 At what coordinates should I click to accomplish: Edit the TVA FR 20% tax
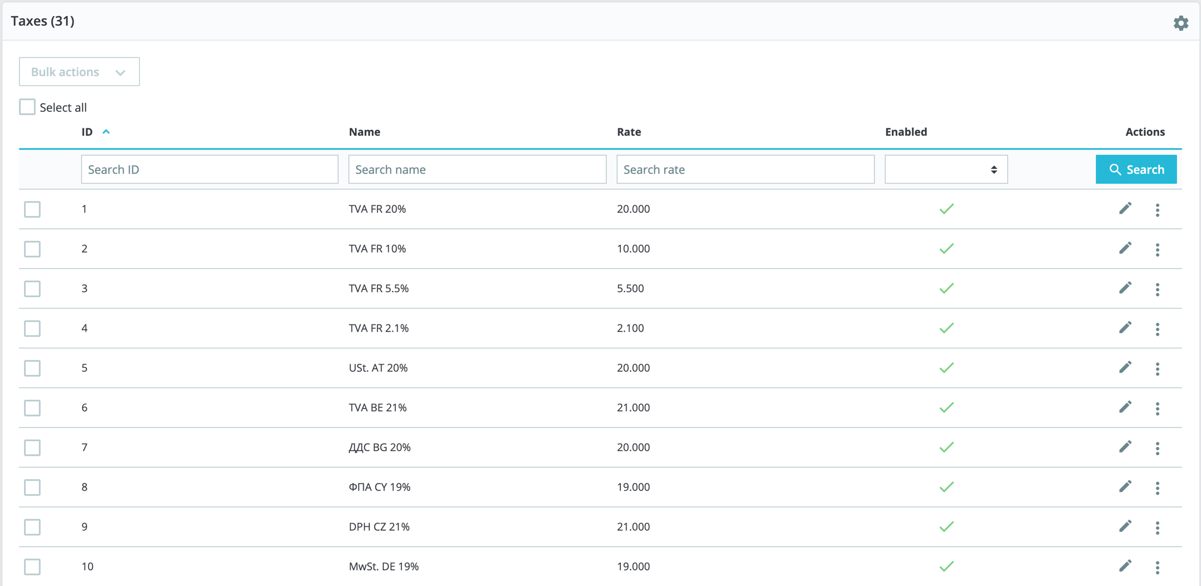pos(1125,209)
